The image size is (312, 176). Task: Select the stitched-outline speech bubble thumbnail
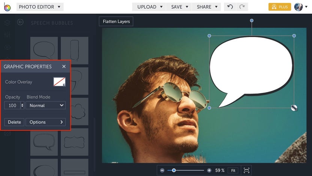[44, 142]
